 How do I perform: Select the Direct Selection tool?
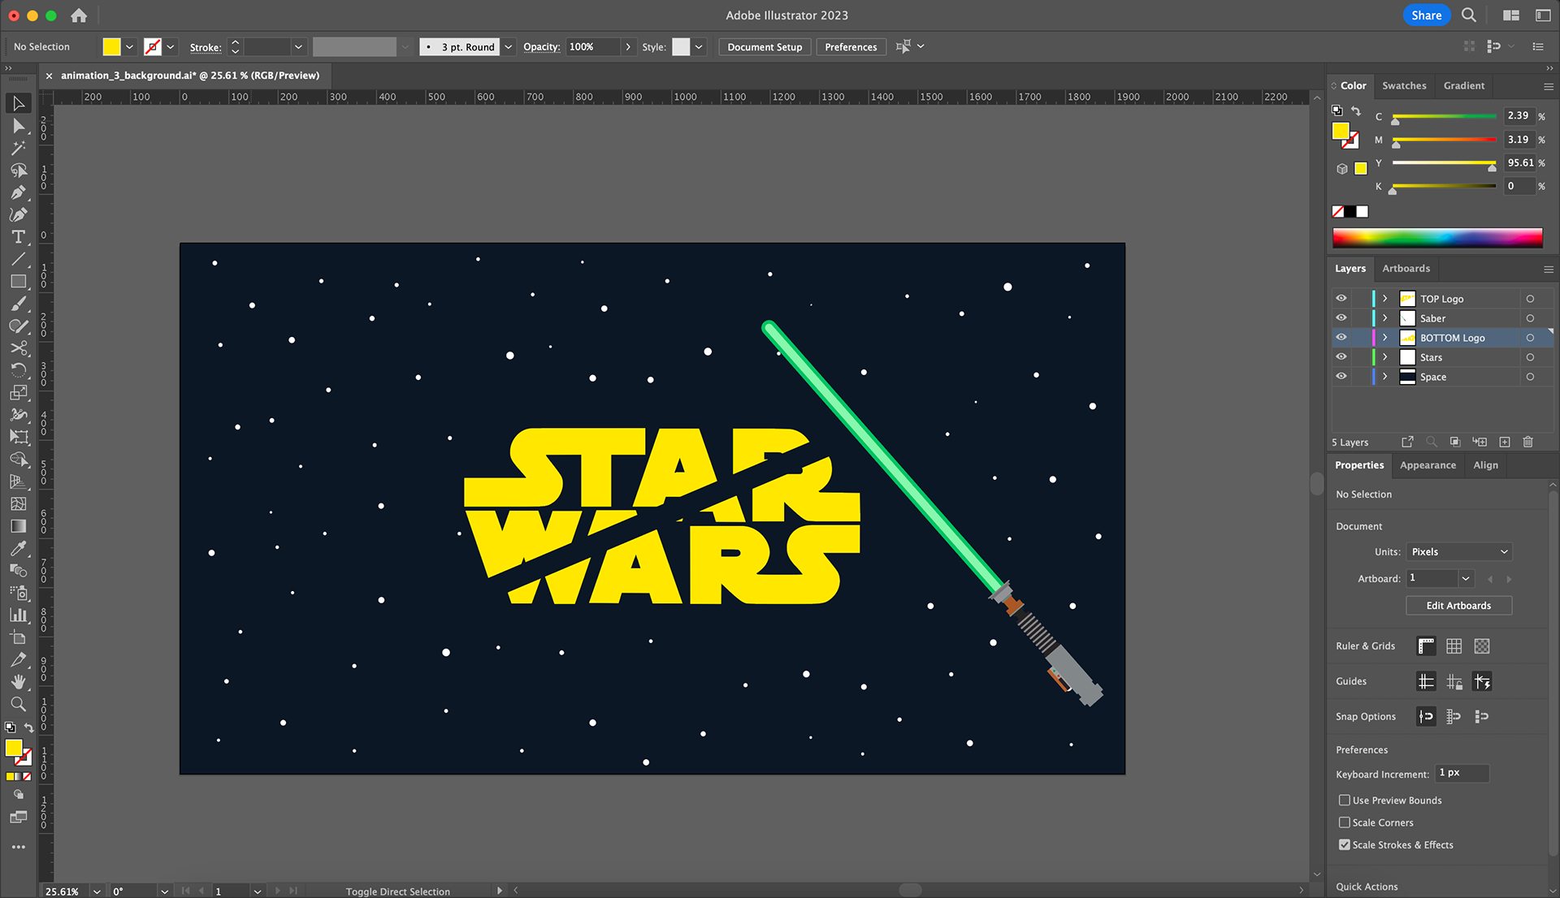(18, 126)
